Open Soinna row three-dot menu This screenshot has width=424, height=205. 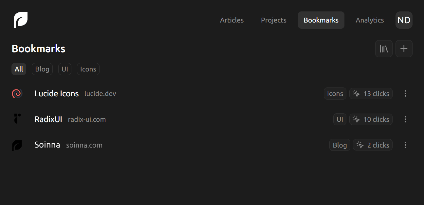point(405,145)
